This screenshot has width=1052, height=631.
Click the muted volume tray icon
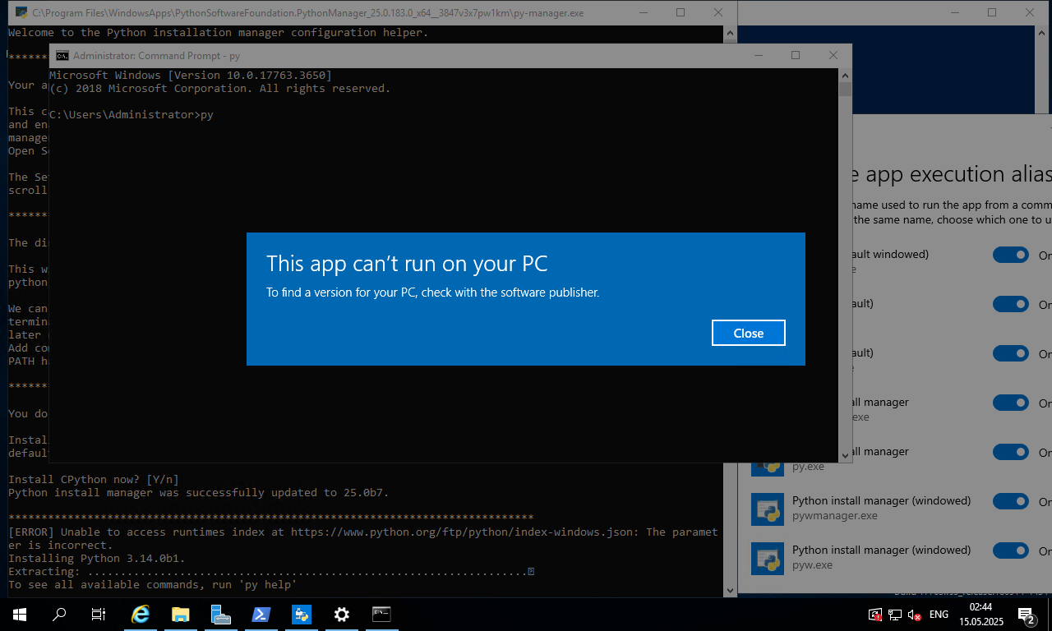click(914, 615)
